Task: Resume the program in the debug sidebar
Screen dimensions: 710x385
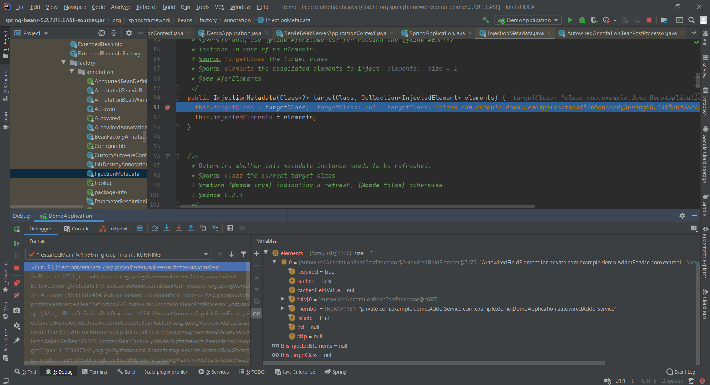Action: pyautogui.click(x=17, y=243)
